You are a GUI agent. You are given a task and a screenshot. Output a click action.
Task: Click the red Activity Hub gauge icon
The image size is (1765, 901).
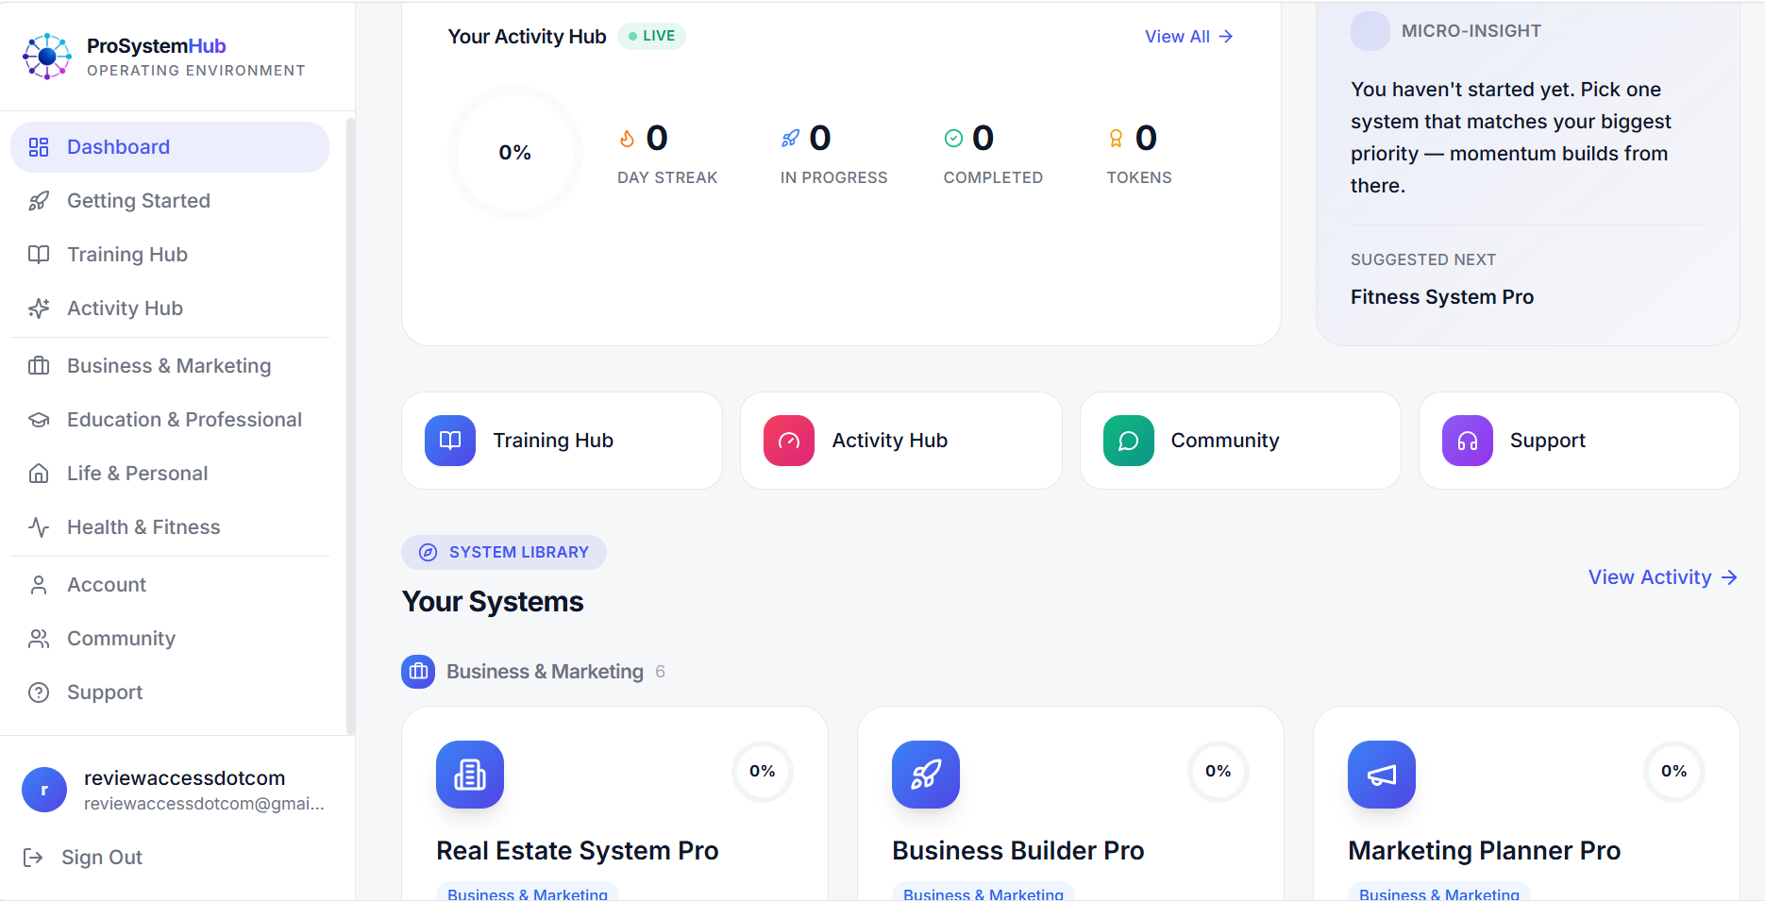789,441
